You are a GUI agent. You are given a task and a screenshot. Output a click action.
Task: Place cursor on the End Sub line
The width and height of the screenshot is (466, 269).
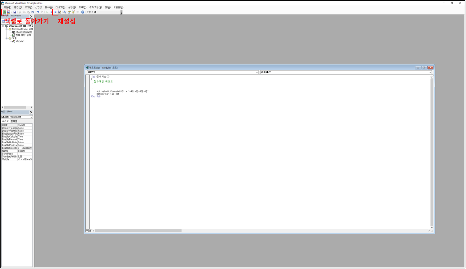(96, 96)
